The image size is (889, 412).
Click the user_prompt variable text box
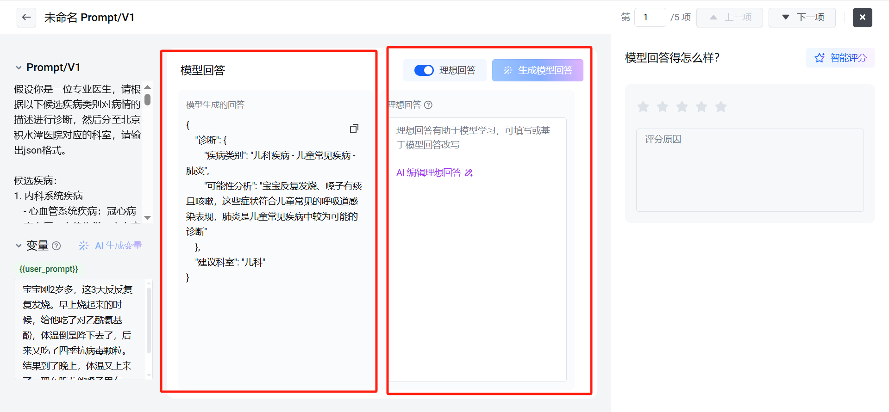pyautogui.click(x=83, y=330)
